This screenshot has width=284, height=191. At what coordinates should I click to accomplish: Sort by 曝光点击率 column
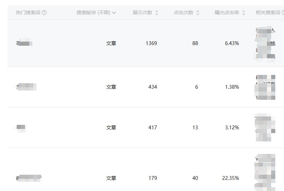click(244, 12)
